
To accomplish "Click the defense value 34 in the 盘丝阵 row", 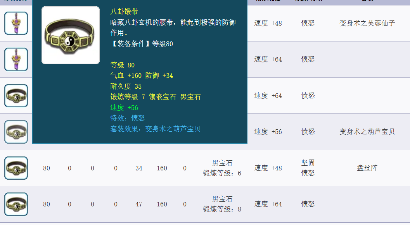I will click(x=139, y=168).
